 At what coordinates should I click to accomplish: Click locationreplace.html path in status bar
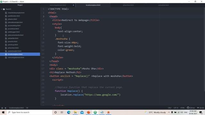(16, 108)
